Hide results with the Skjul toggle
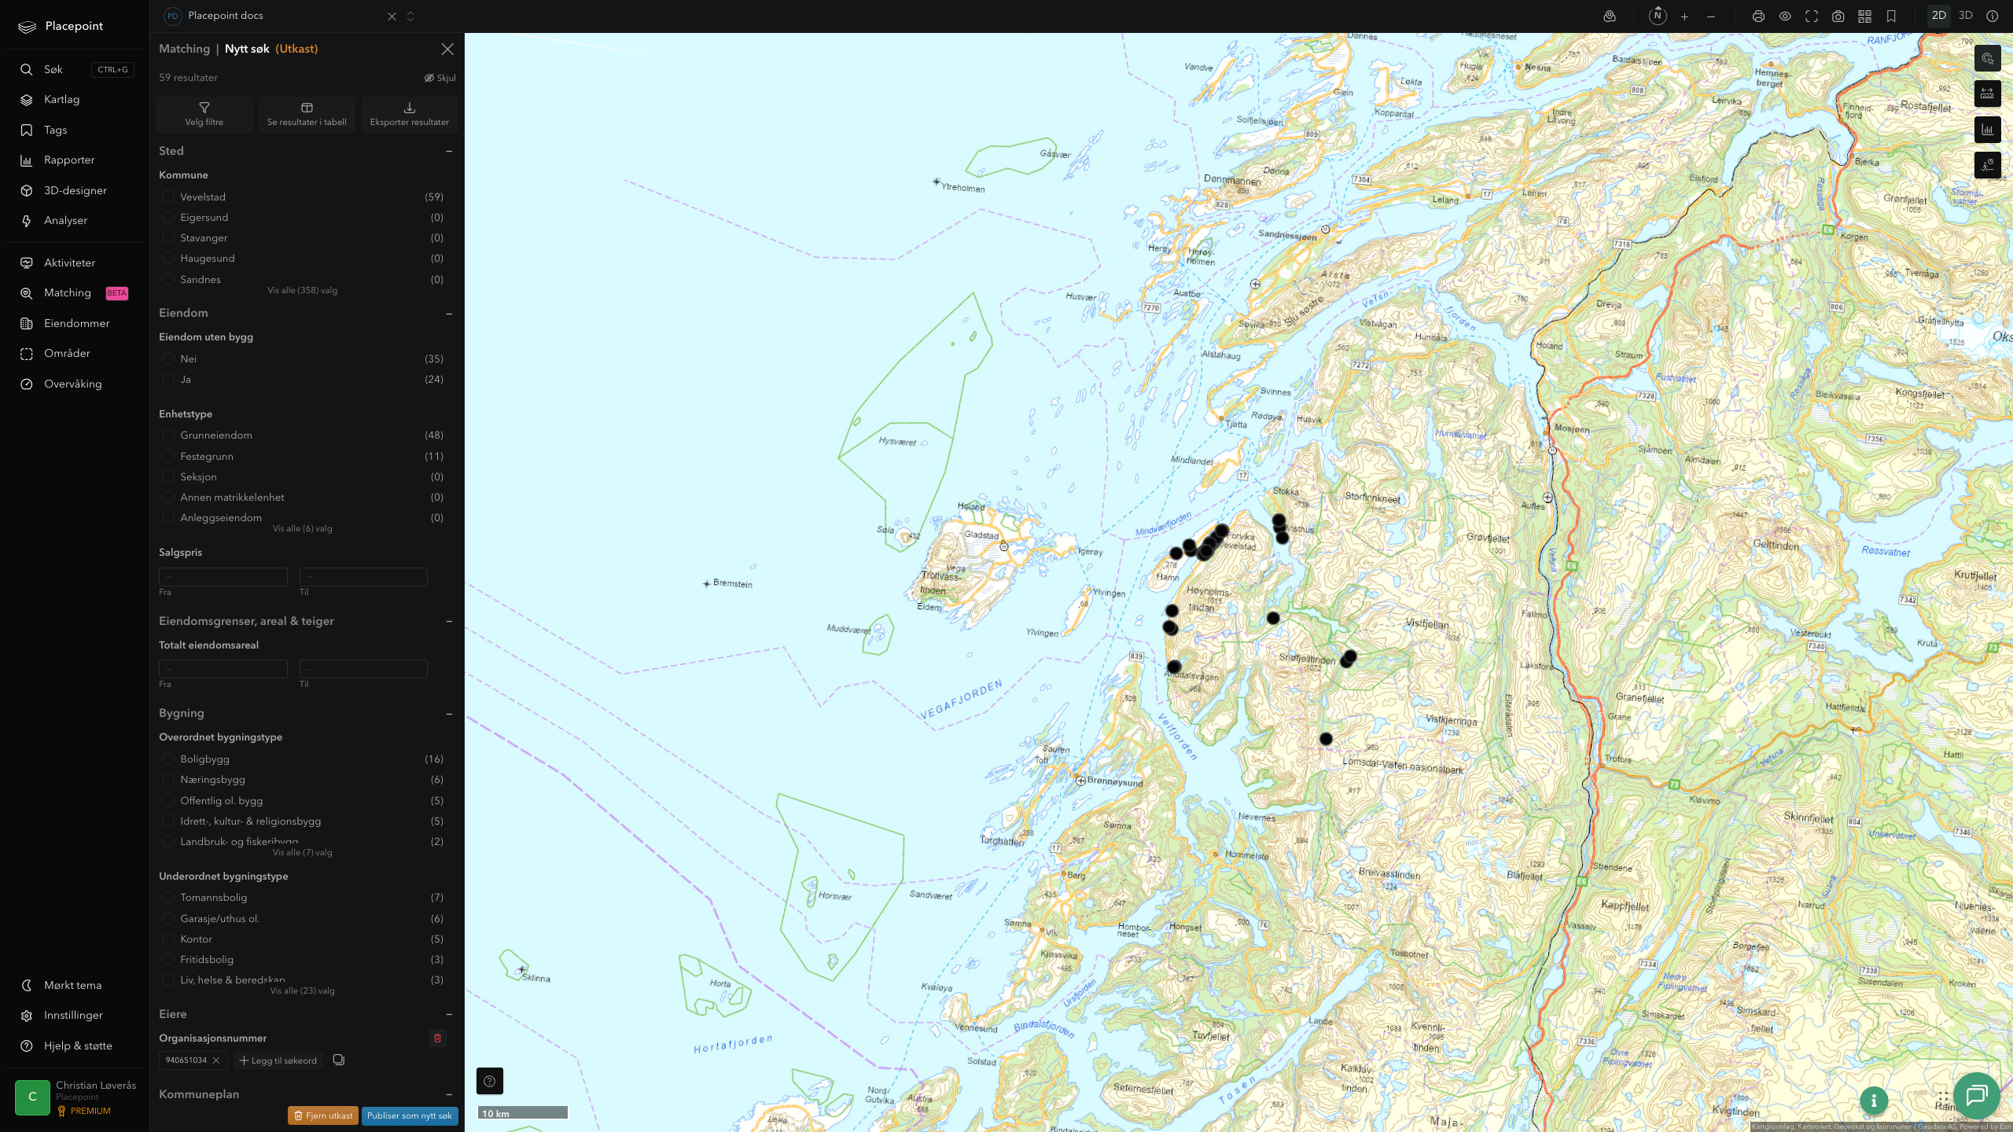2013x1132 pixels. tap(440, 78)
